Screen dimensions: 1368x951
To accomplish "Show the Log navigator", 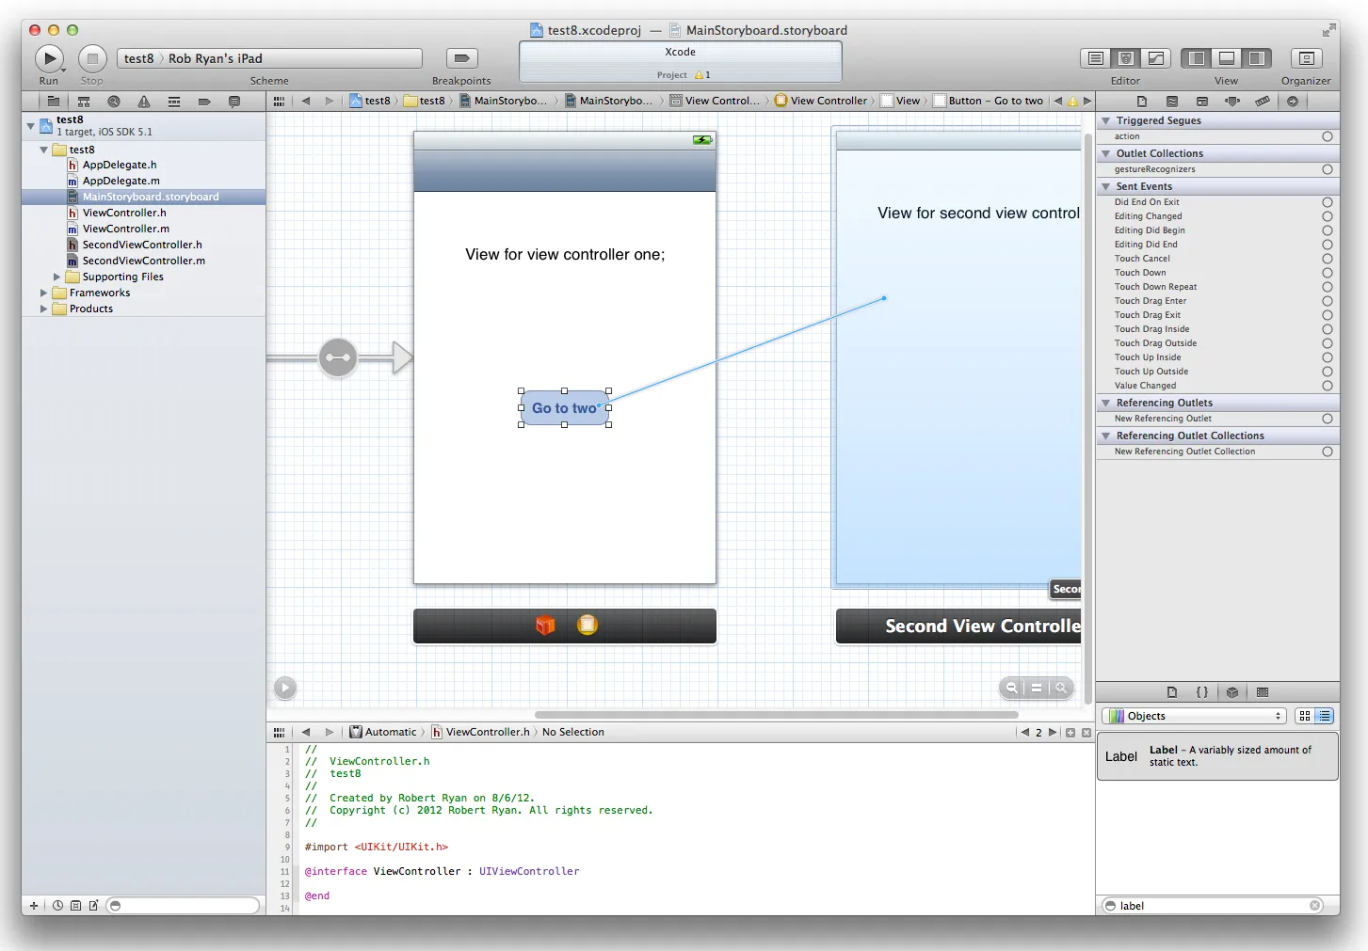I will (234, 102).
